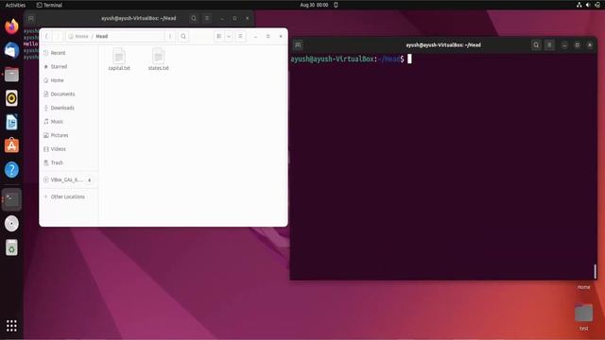Select Terminal icon in the dock
This screenshot has height=340, width=605.
coord(11,199)
